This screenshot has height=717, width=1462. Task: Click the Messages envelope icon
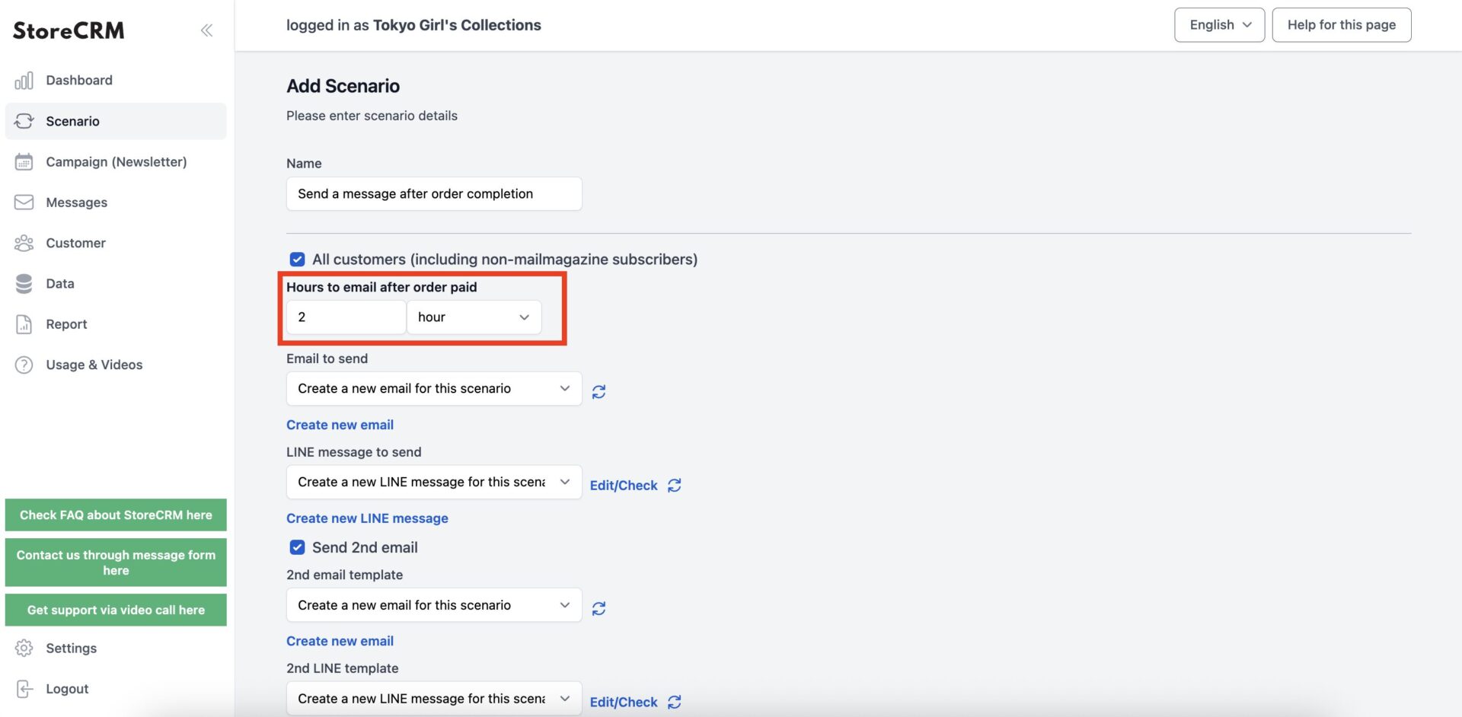24,202
